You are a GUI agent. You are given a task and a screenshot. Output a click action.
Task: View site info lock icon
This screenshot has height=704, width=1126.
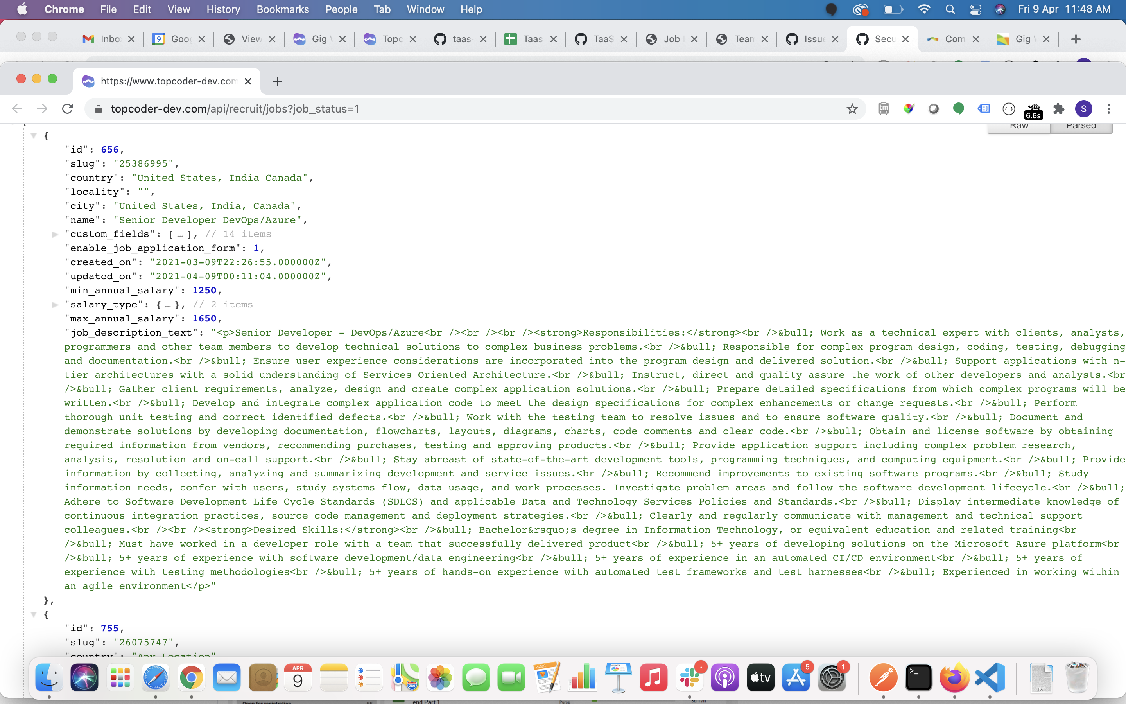point(98,108)
